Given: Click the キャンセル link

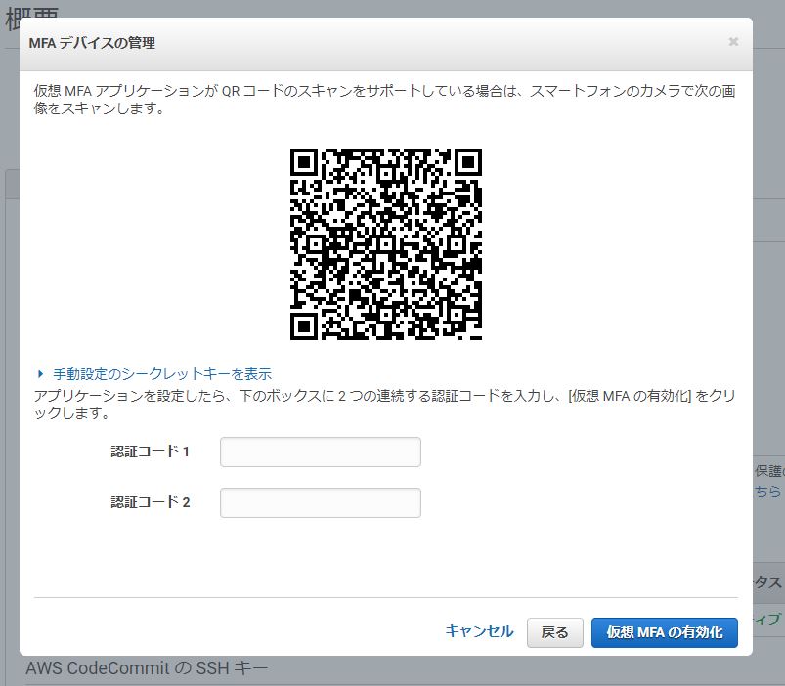Looking at the screenshot, I should click(x=479, y=631).
